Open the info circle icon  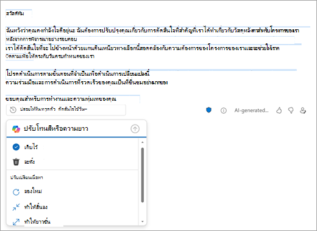click(224, 111)
